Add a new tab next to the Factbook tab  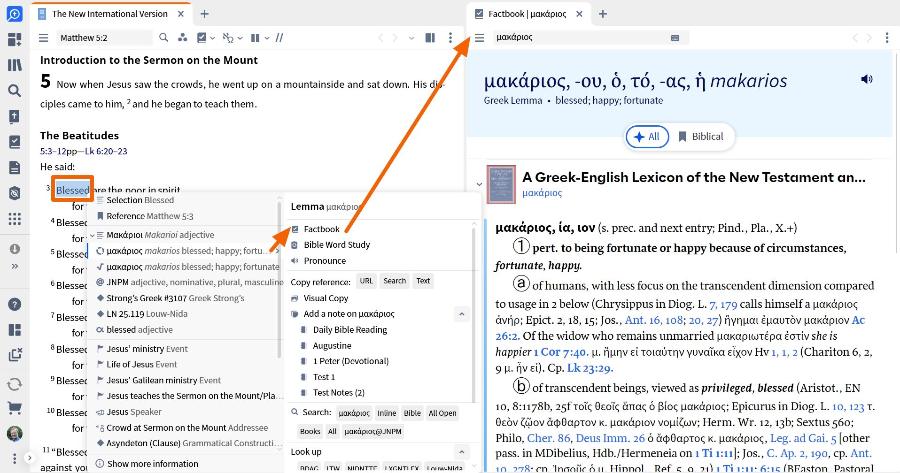[603, 14]
